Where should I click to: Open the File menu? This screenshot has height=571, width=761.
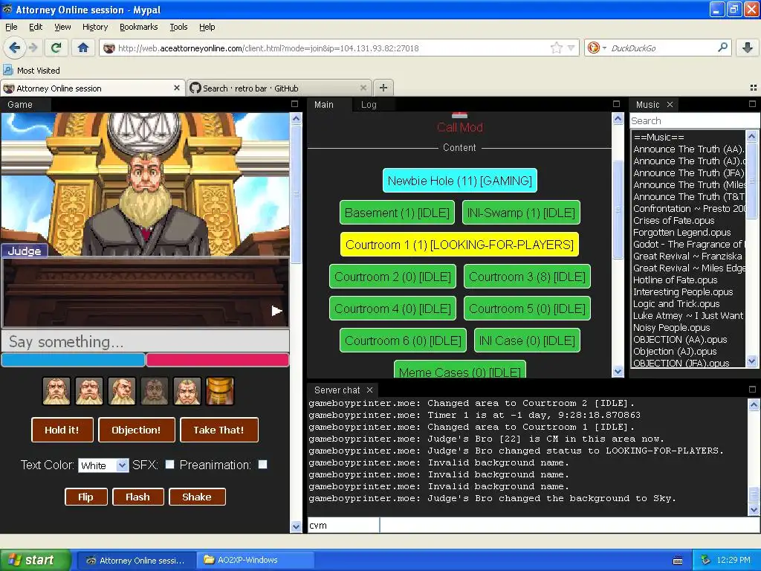11,27
